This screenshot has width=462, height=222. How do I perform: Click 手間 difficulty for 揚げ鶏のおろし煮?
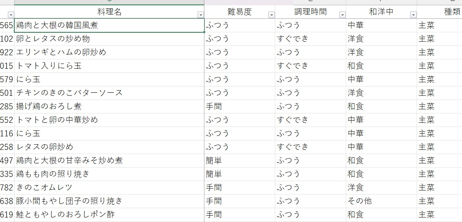click(x=240, y=107)
